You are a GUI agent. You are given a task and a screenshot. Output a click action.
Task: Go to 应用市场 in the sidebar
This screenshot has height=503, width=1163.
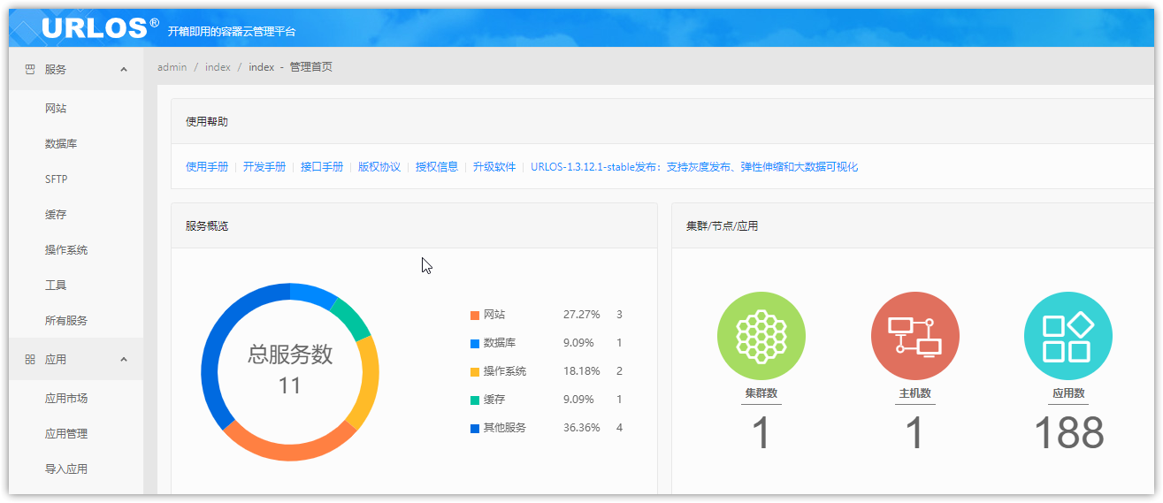pyautogui.click(x=66, y=399)
